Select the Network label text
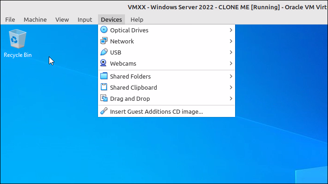The width and height of the screenshot is (328, 184). [x=122, y=42]
